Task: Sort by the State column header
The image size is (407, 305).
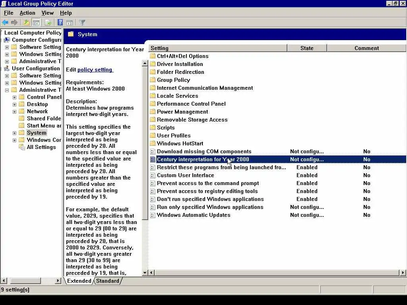Action: coord(307,48)
